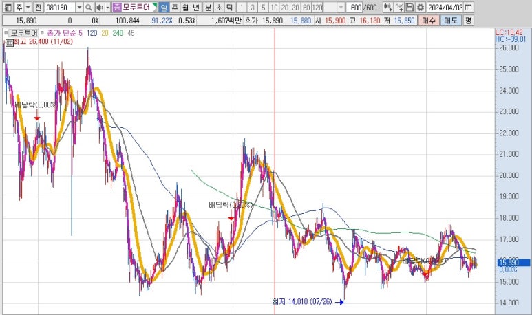Image resolution: width=532 pixels, height=315 pixels.
Task: Click the HC:-39.81 indicator text
Action: [x=510, y=39]
